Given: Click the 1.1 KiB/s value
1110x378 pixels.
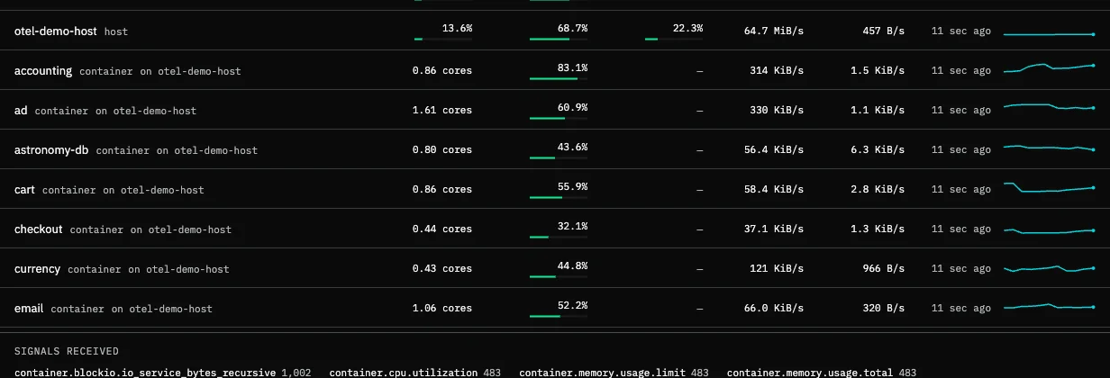Looking at the screenshot, I should (878, 110).
